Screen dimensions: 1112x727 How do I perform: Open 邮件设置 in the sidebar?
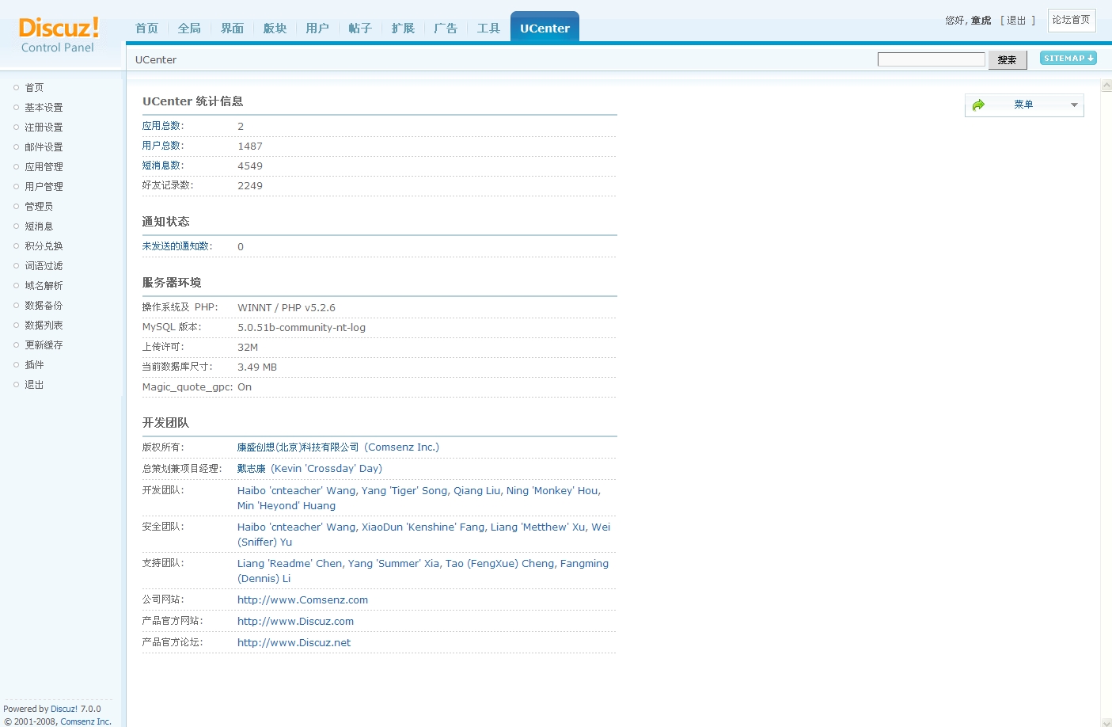[x=44, y=147]
